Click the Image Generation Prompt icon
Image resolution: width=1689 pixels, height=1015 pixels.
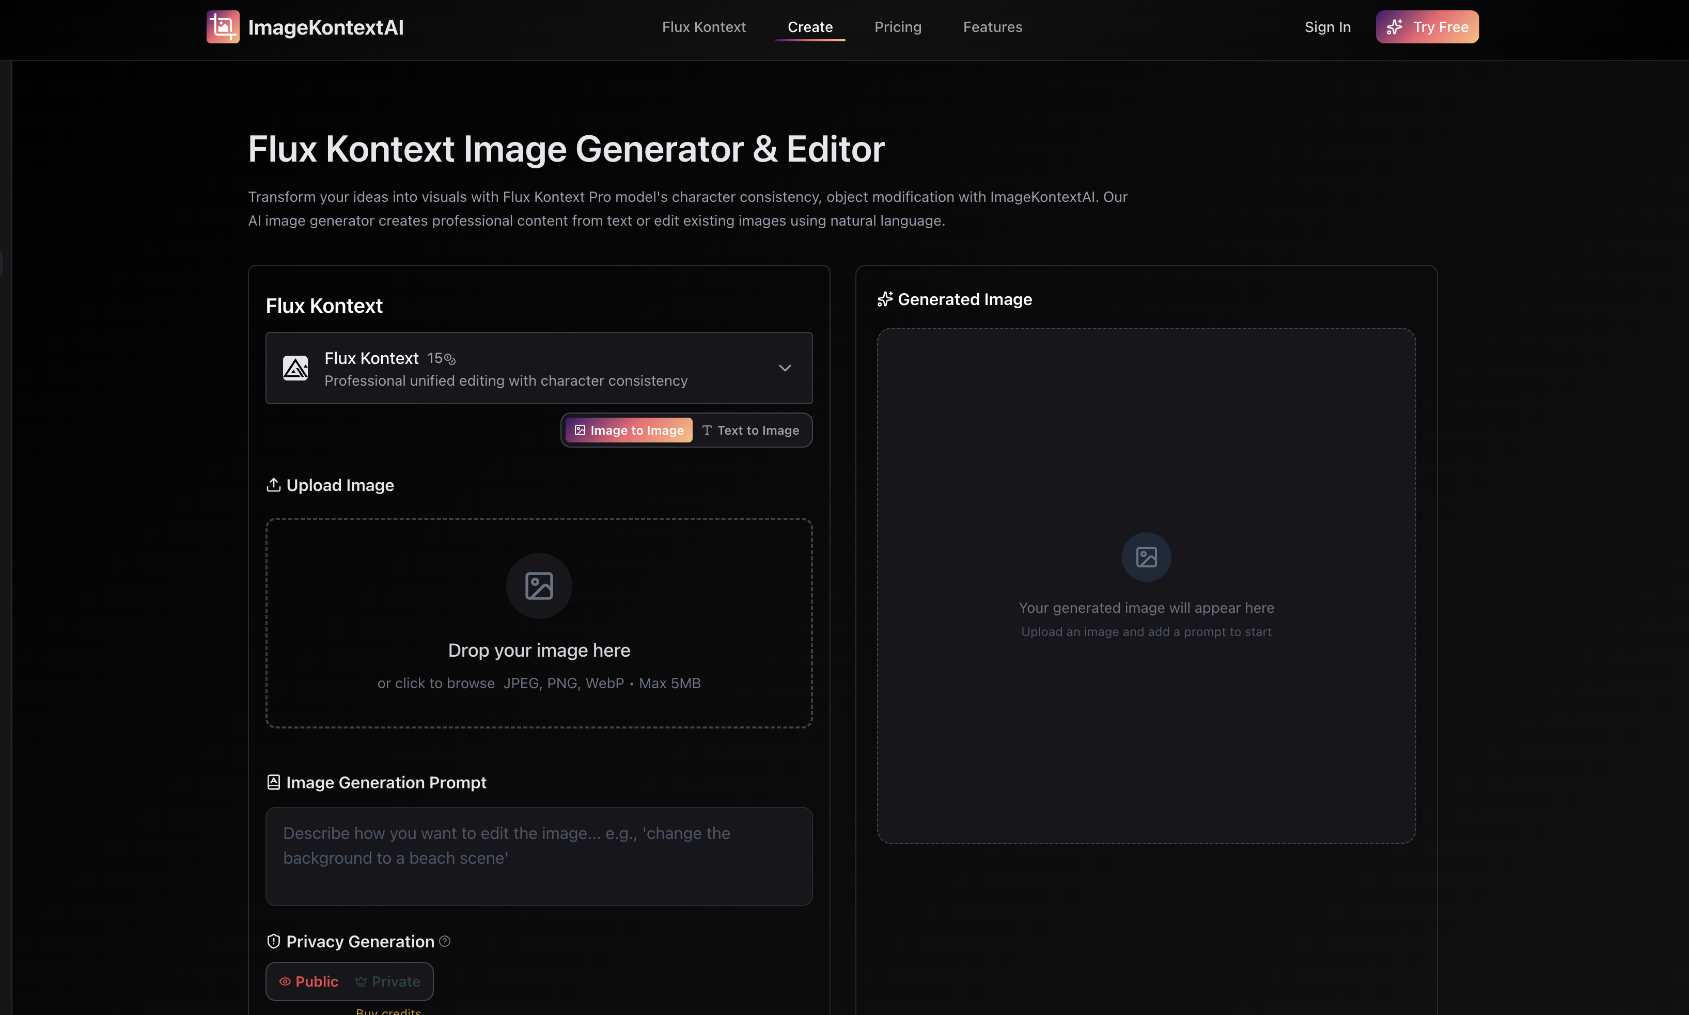(x=274, y=783)
